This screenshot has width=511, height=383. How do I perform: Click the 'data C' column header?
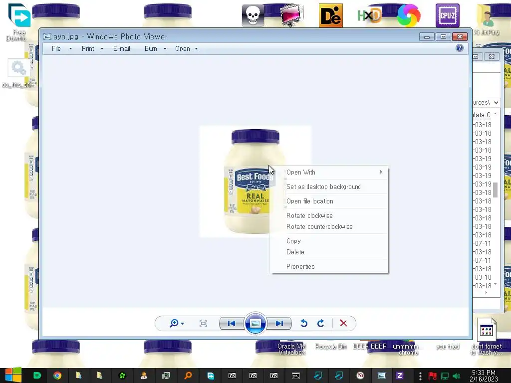pos(483,115)
